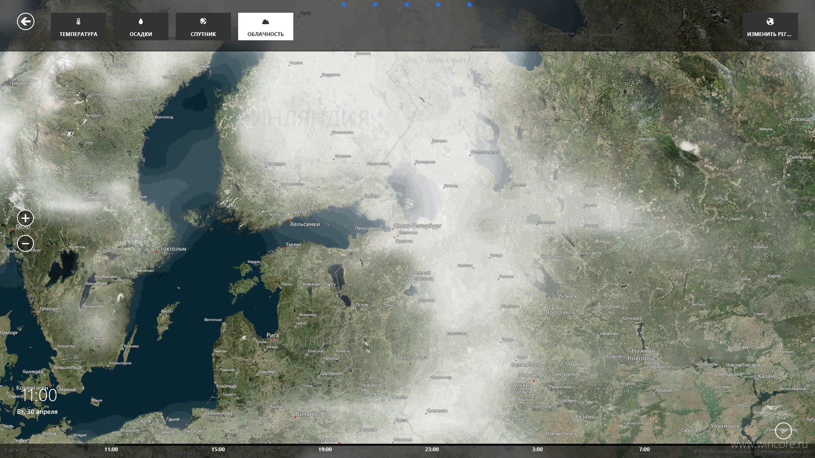Jump timeline to 19:00
This screenshot has height=458, width=815.
coord(325,450)
